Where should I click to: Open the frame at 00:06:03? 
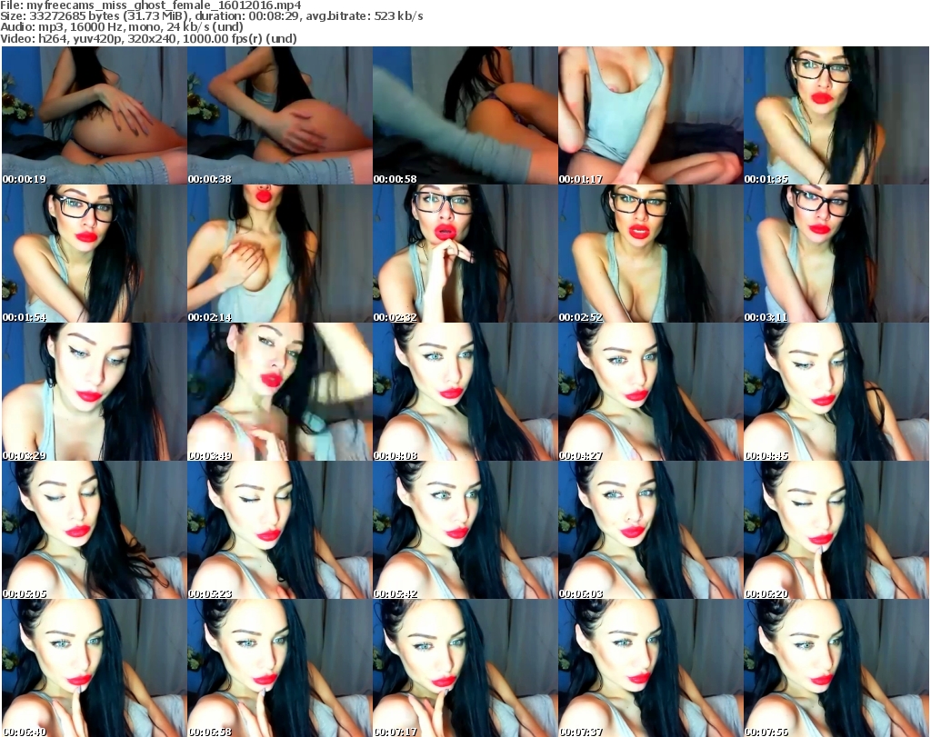pyautogui.click(x=651, y=530)
